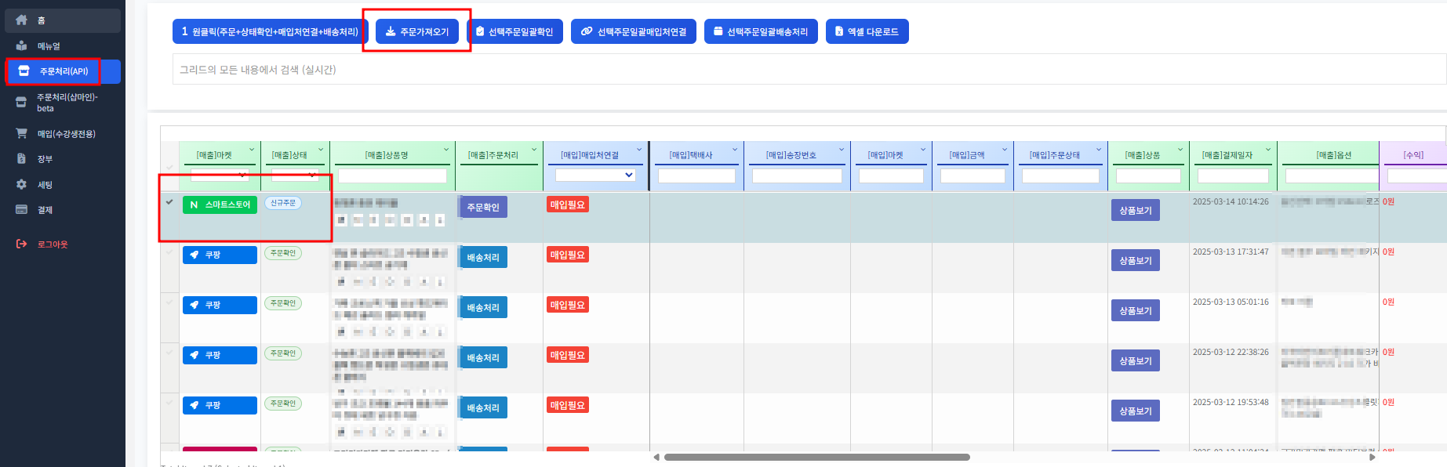Focus the [매입]금액 filter input

tap(973, 176)
